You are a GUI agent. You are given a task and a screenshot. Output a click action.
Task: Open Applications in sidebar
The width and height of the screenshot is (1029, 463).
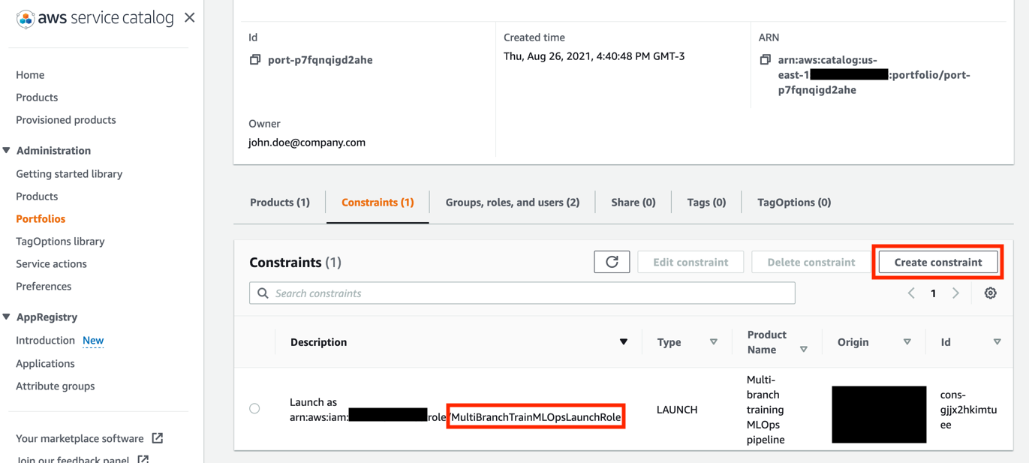(45, 364)
